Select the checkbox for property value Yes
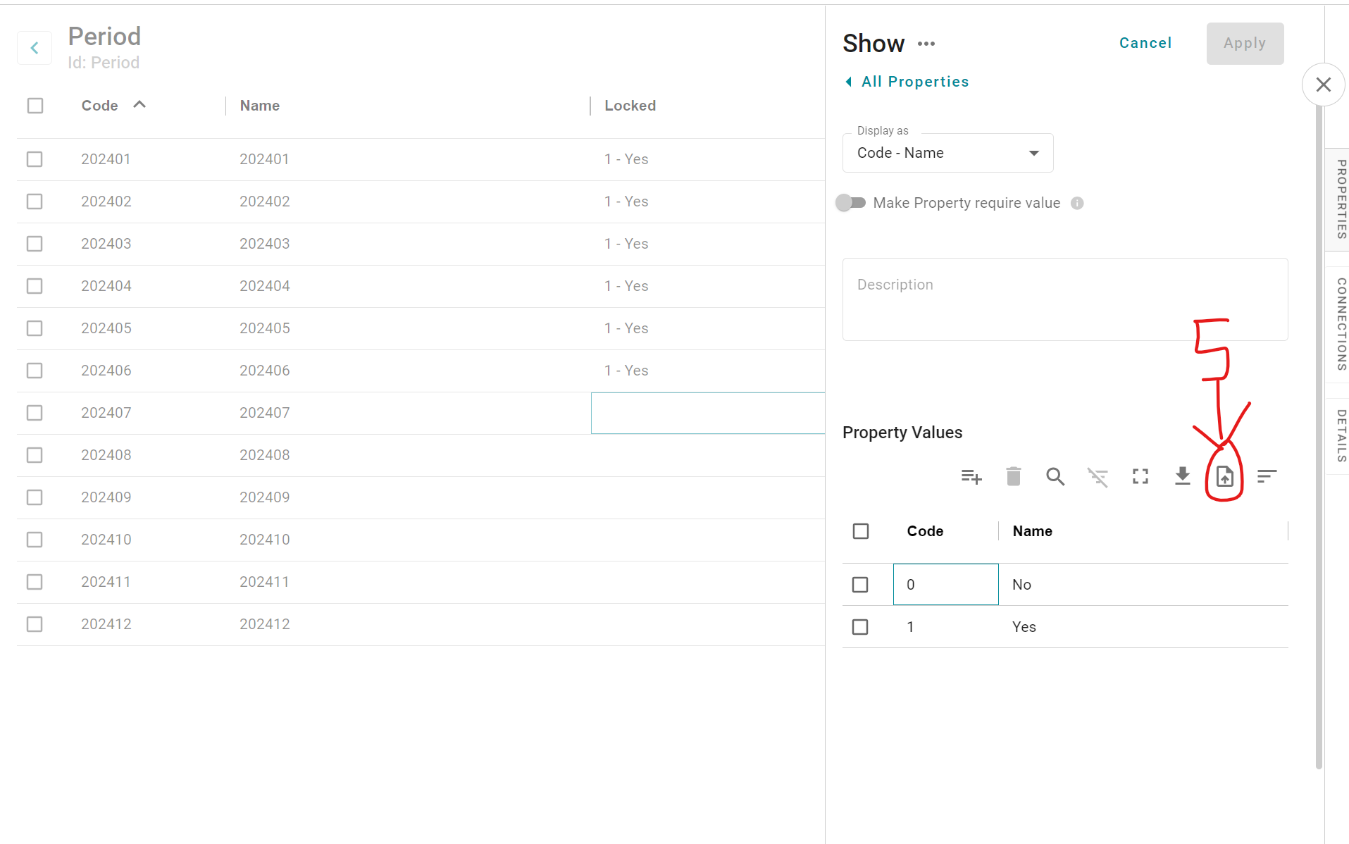Viewport: 1349px width, 844px height. [x=860, y=627]
